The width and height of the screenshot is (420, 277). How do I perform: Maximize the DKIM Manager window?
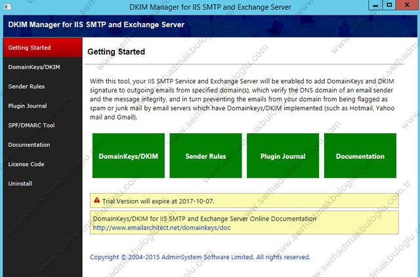(x=389, y=5)
